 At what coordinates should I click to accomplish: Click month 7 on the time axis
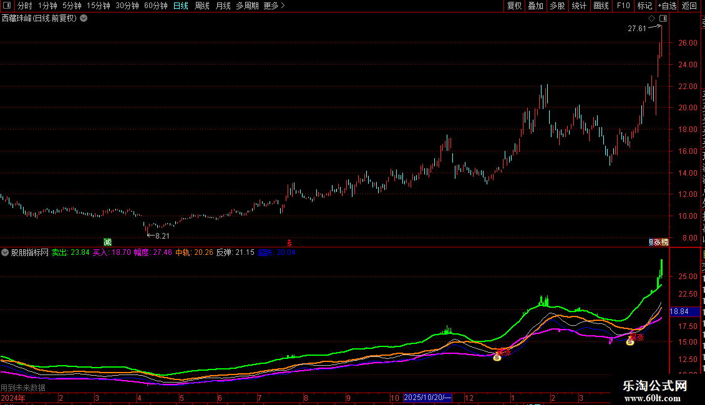click(x=260, y=398)
